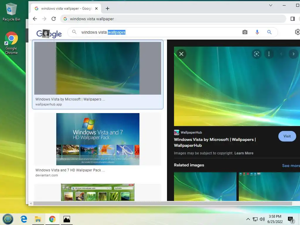This screenshot has width=300, height=225.
Task: Open the Vista and 7 HD Wallpaper Pack thumbnail
Action: (x=98, y=139)
